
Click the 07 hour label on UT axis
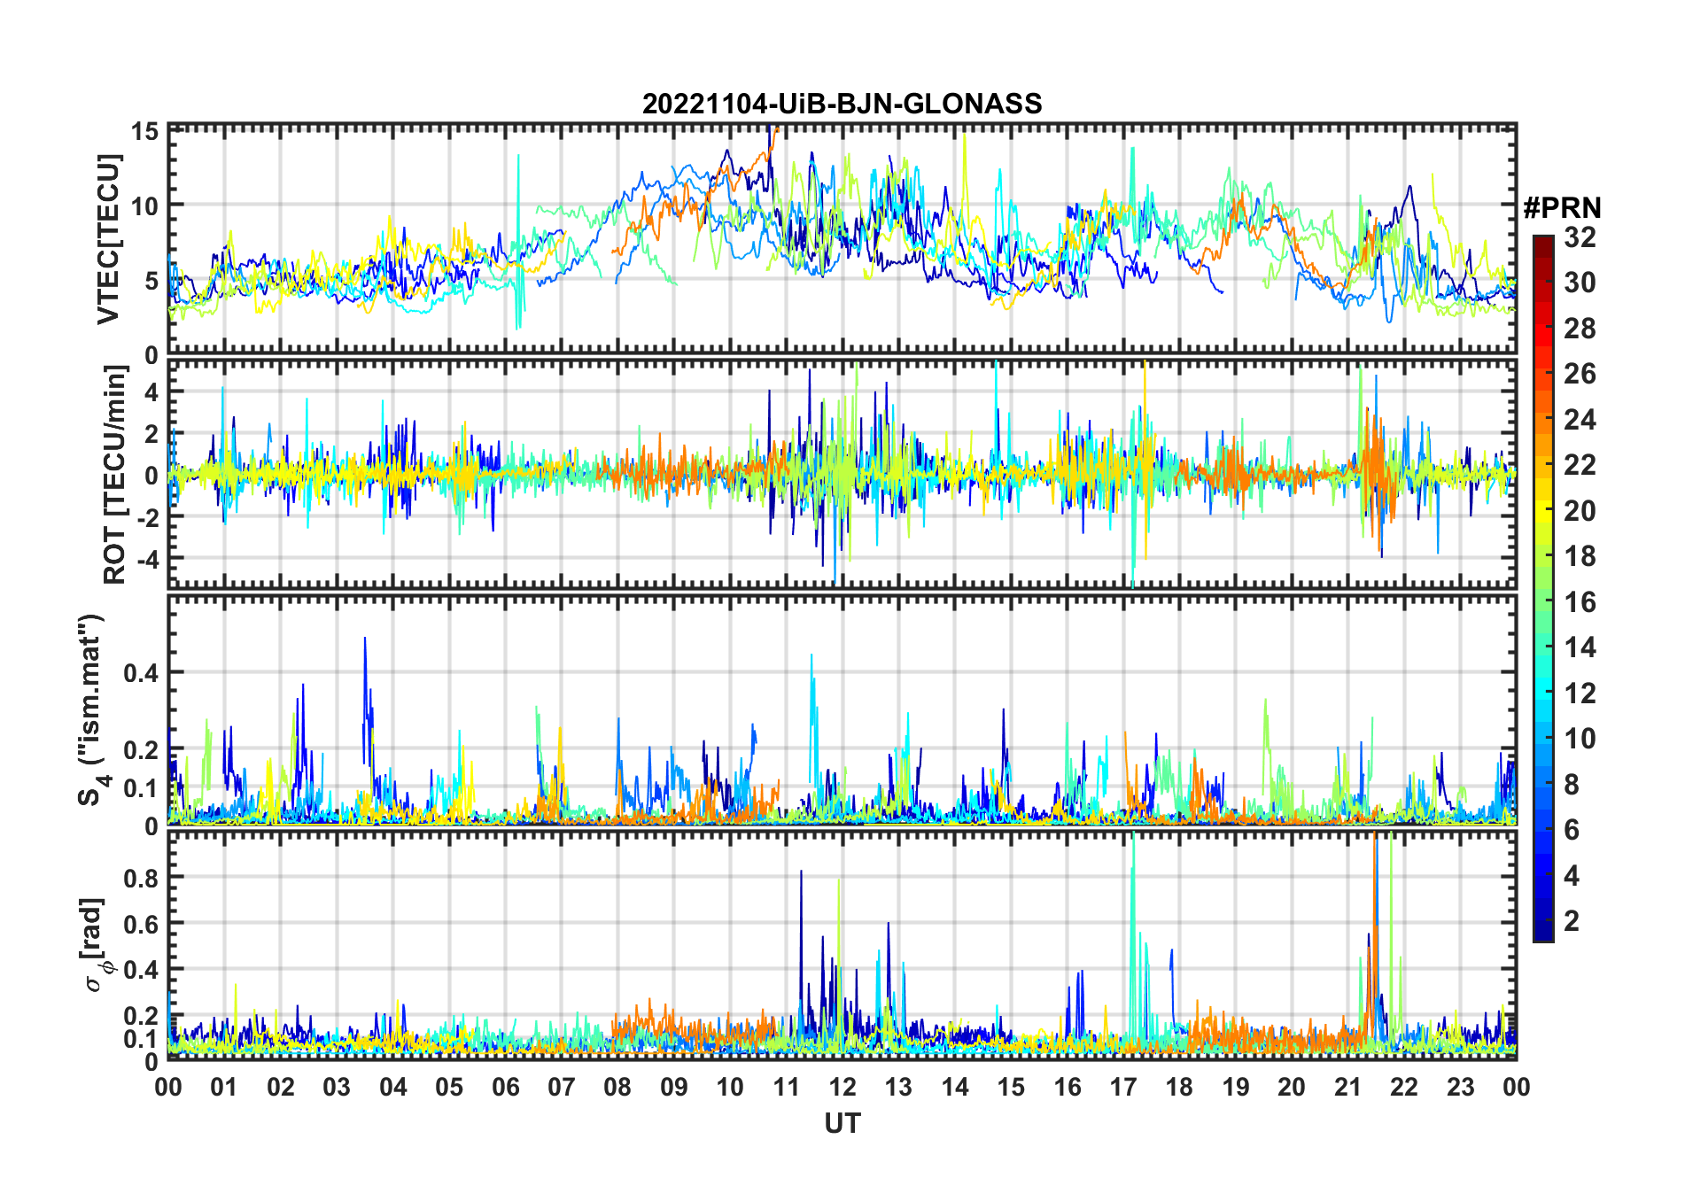[x=562, y=1087]
